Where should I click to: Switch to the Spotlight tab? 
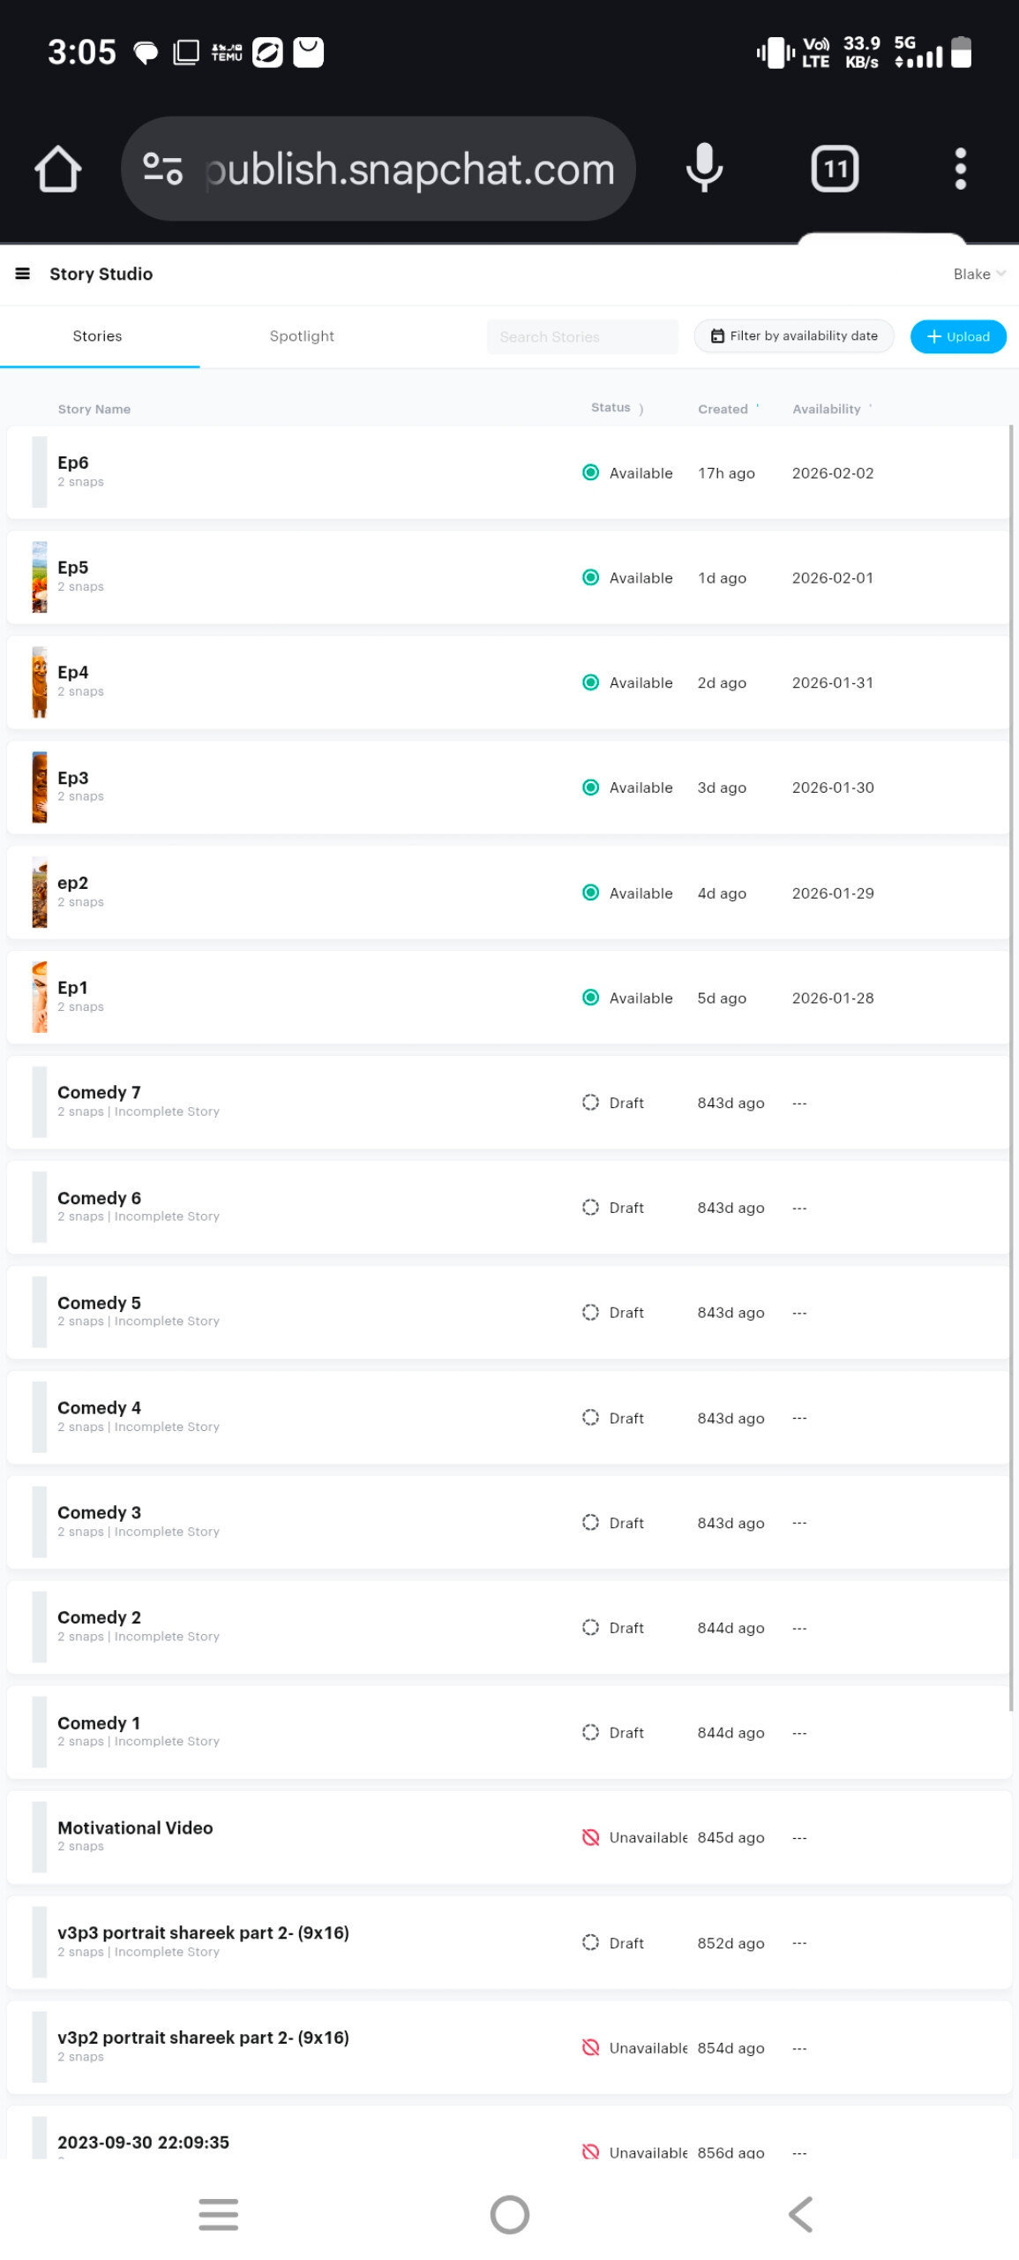point(302,335)
